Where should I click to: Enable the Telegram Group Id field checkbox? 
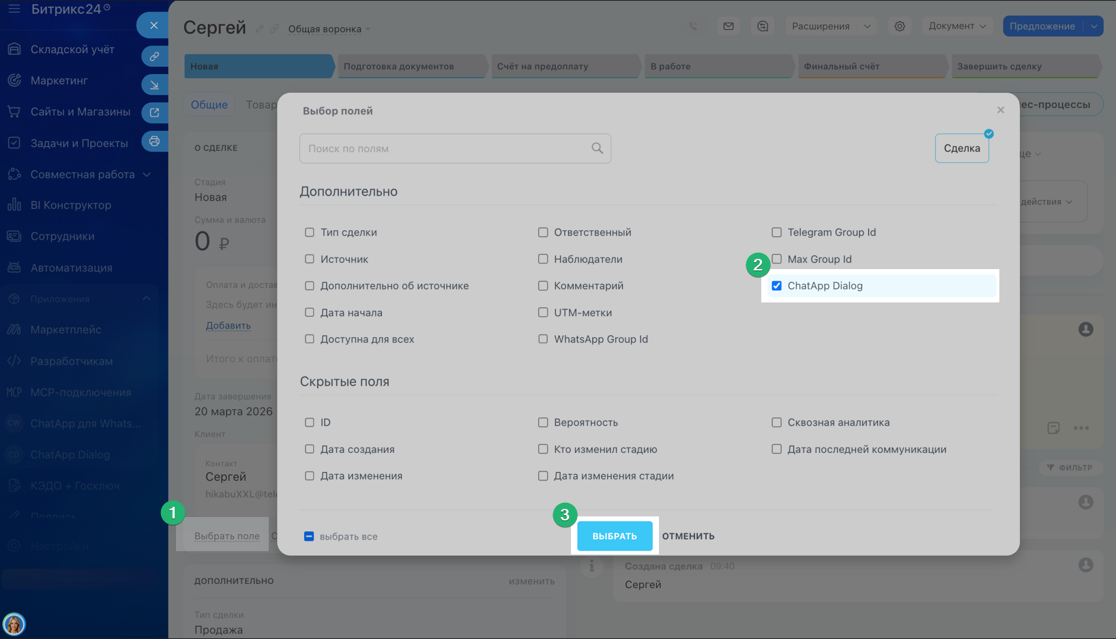(776, 232)
